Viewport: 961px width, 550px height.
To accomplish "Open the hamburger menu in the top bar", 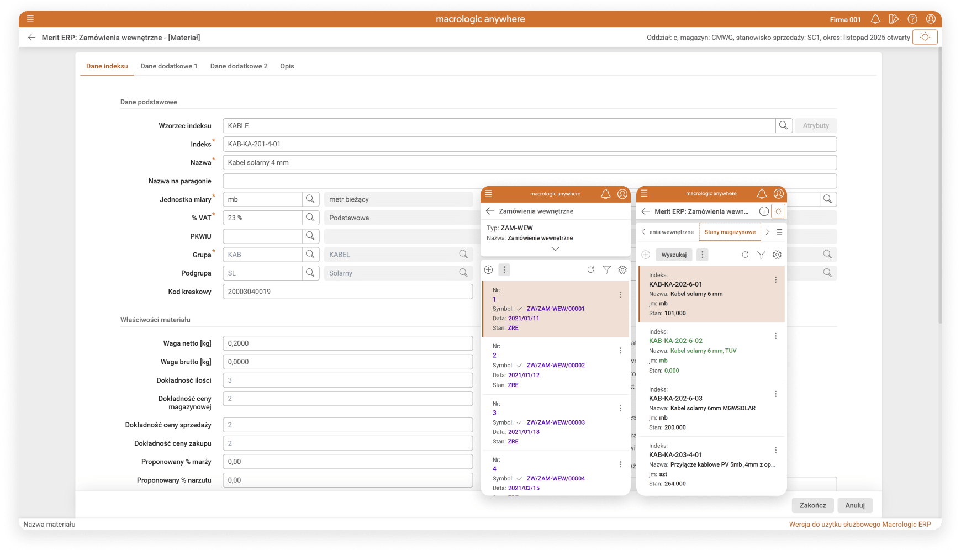I will coord(30,19).
